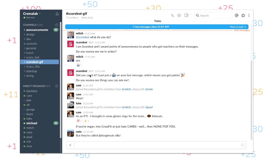Click the @scorebot mention in mitch's message
This screenshot has height=161, width=273.
(x=82, y=37)
